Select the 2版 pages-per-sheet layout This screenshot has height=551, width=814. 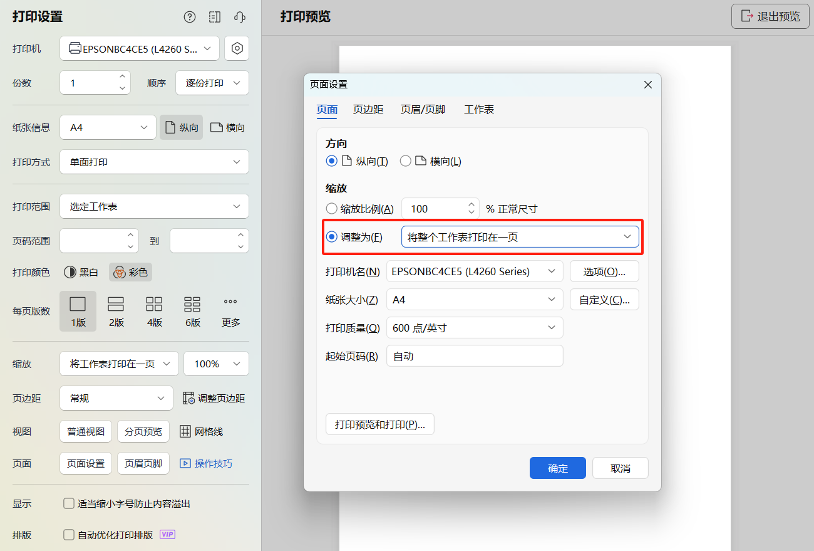(116, 310)
